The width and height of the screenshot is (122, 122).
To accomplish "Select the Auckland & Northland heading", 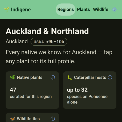I will pyautogui.click(x=47, y=31).
